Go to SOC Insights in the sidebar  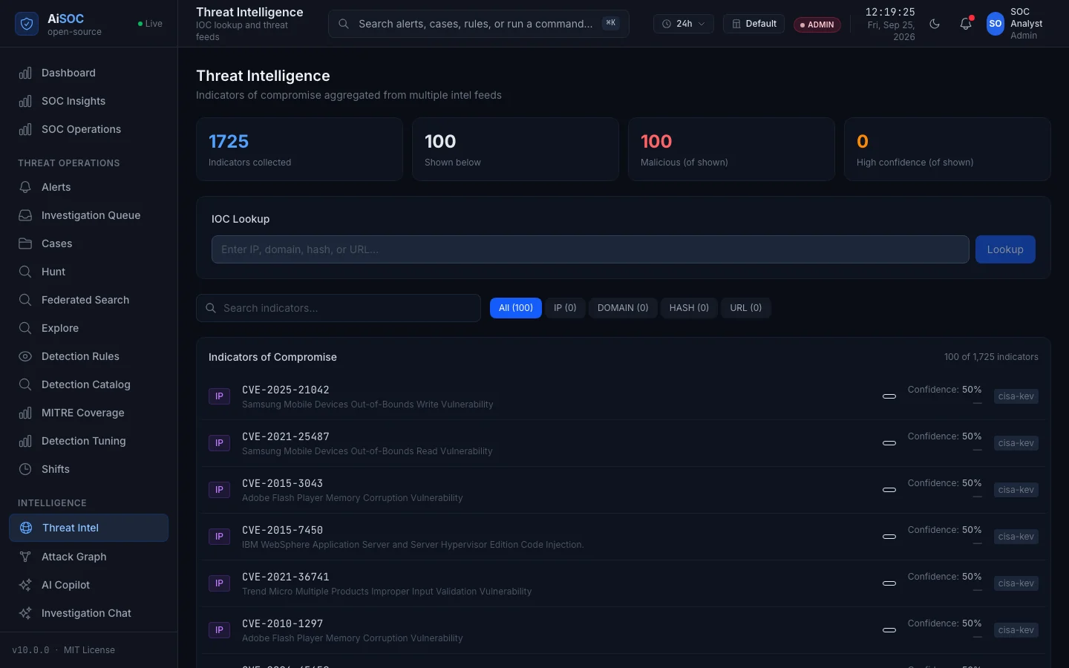click(88, 101)
